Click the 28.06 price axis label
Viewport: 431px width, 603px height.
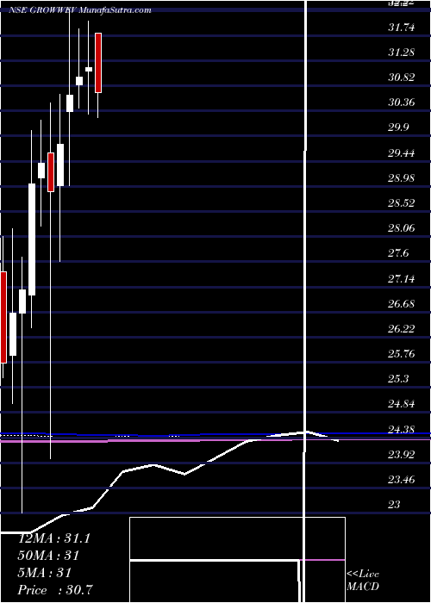click(x=402, y=228)
